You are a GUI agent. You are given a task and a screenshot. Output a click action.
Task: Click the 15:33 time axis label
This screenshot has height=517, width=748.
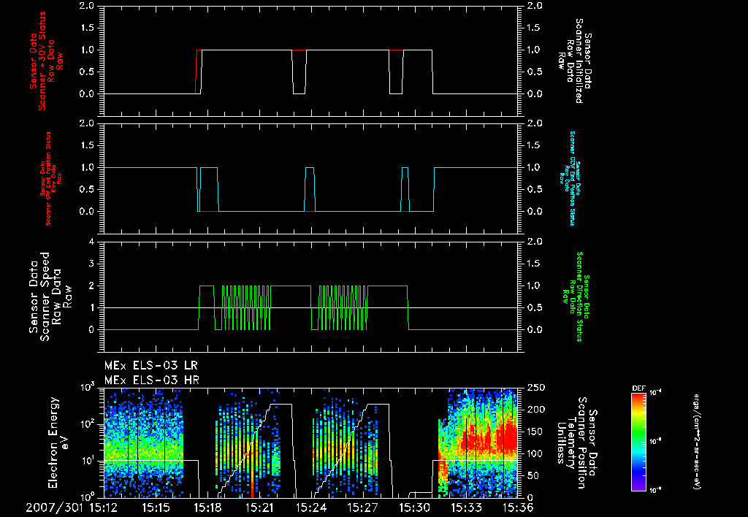point(467,508)
